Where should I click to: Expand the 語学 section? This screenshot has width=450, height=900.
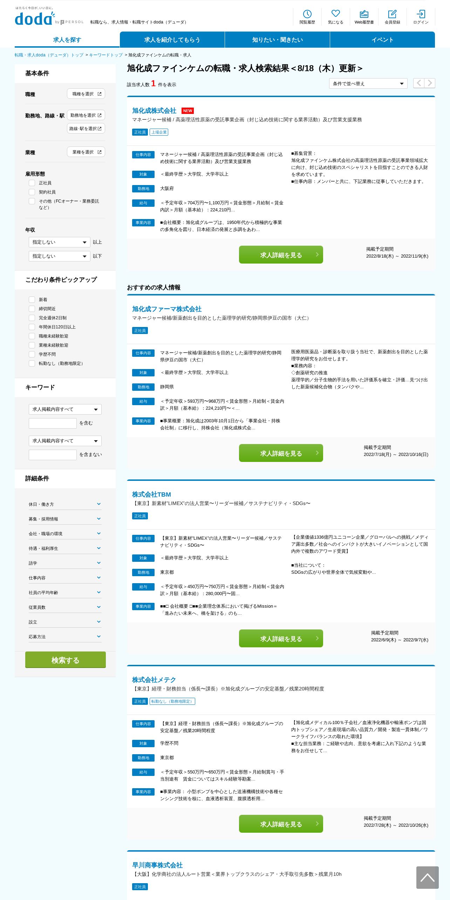(x=65, y=563)
